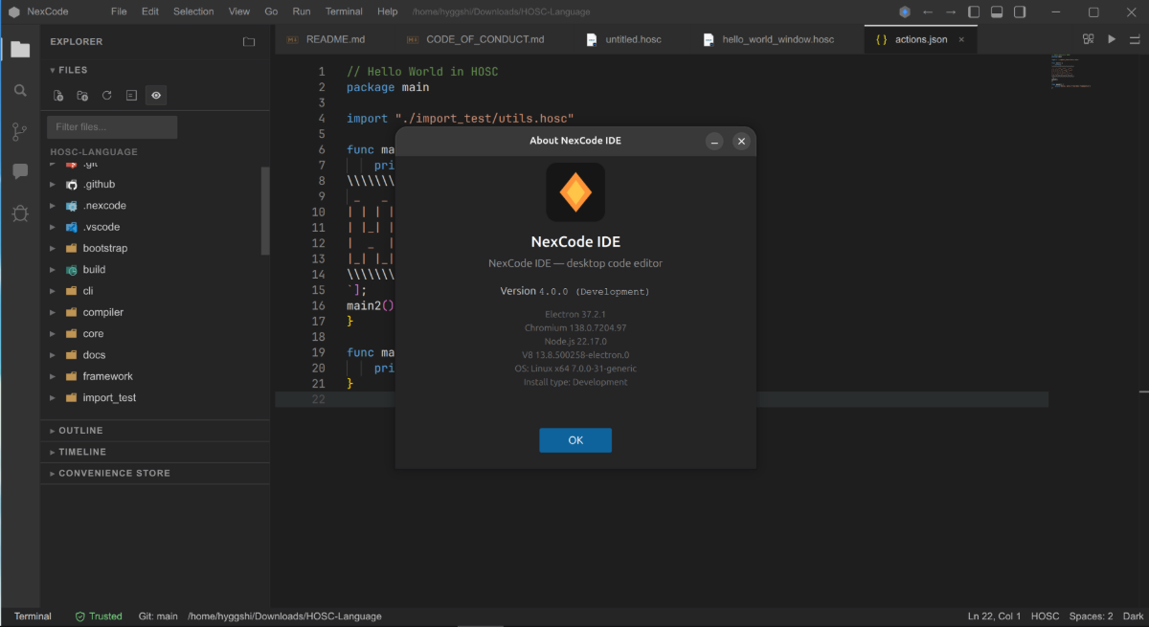1149x627 pixels.
Task: Switch to the untitled.hosc tab
Action: coord(633,39)
